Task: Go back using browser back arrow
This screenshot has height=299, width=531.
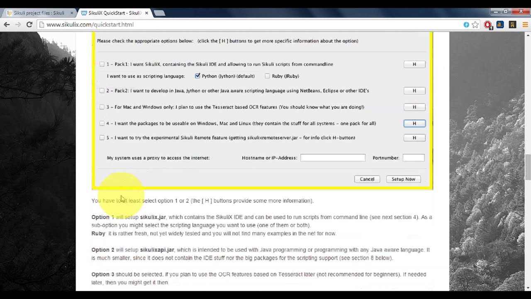Action: (7, 25)
